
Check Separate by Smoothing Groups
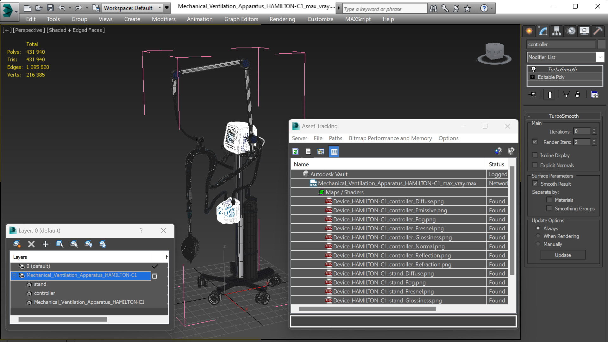pos(549,208)
